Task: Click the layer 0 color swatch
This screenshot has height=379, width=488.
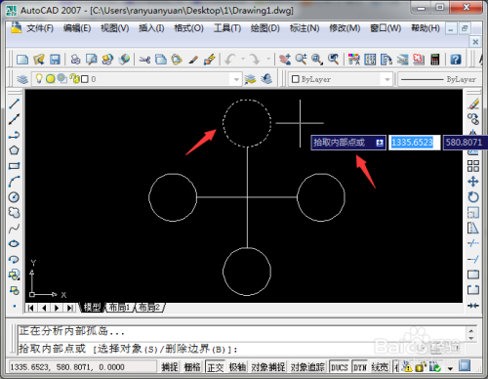Action: point(85,79)
